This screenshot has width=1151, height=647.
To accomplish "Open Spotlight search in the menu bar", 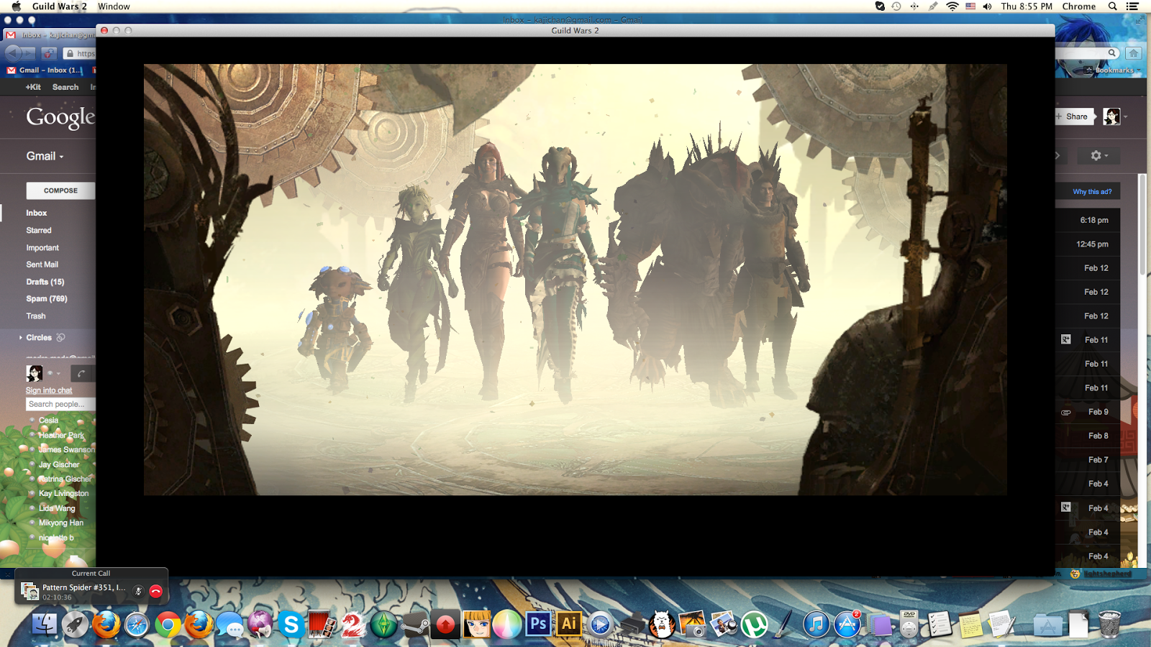I will pyautogui.click(x=1112, y=6).
